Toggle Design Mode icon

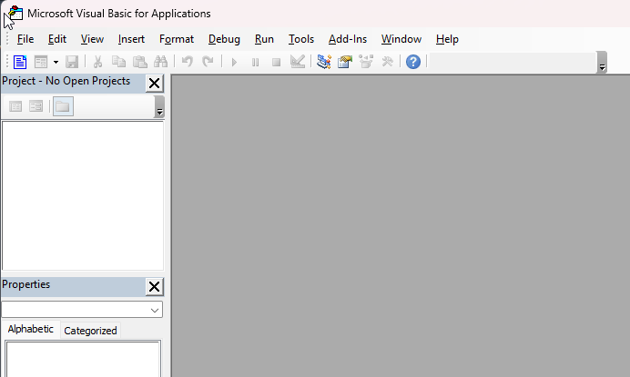pyautogui.click(x=298, y=62)
